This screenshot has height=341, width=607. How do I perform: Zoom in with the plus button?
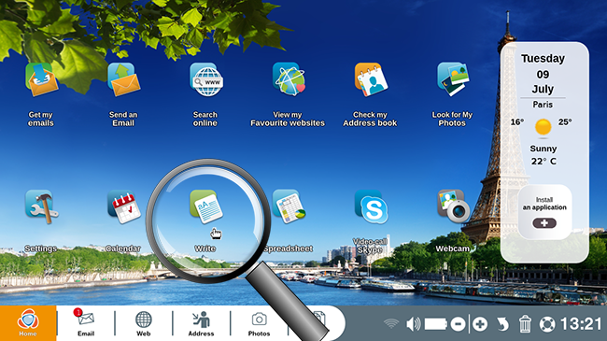click(480, 324)
